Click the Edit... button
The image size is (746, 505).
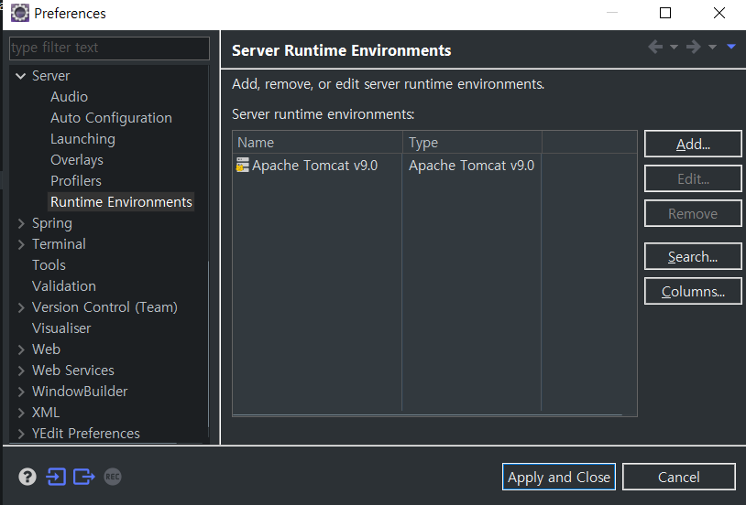693,178
